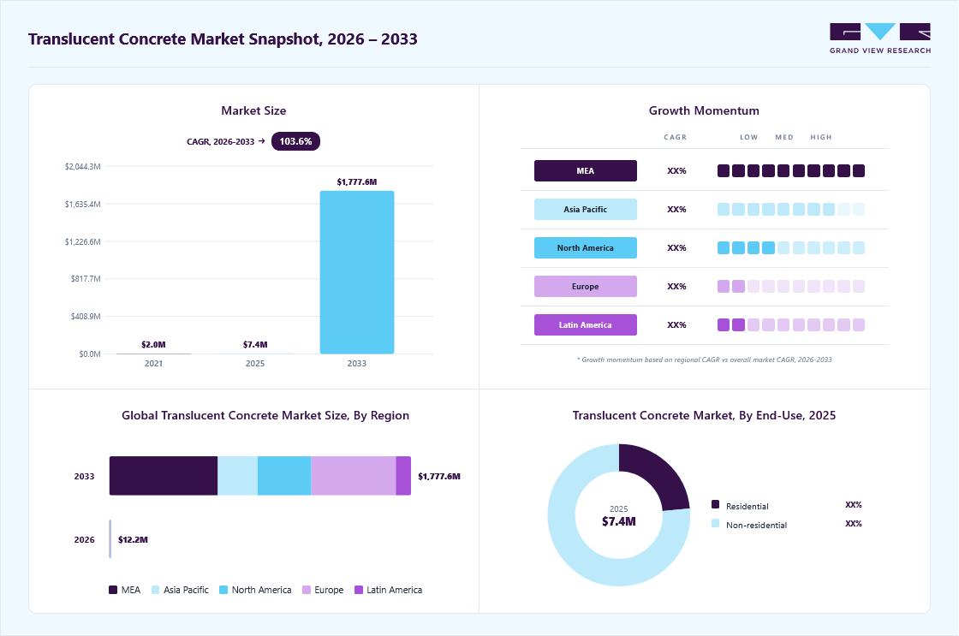This screenshot has width=959, height=636.
Task: Click the $7.4M label above 2025
Action: tap(255, 345)
